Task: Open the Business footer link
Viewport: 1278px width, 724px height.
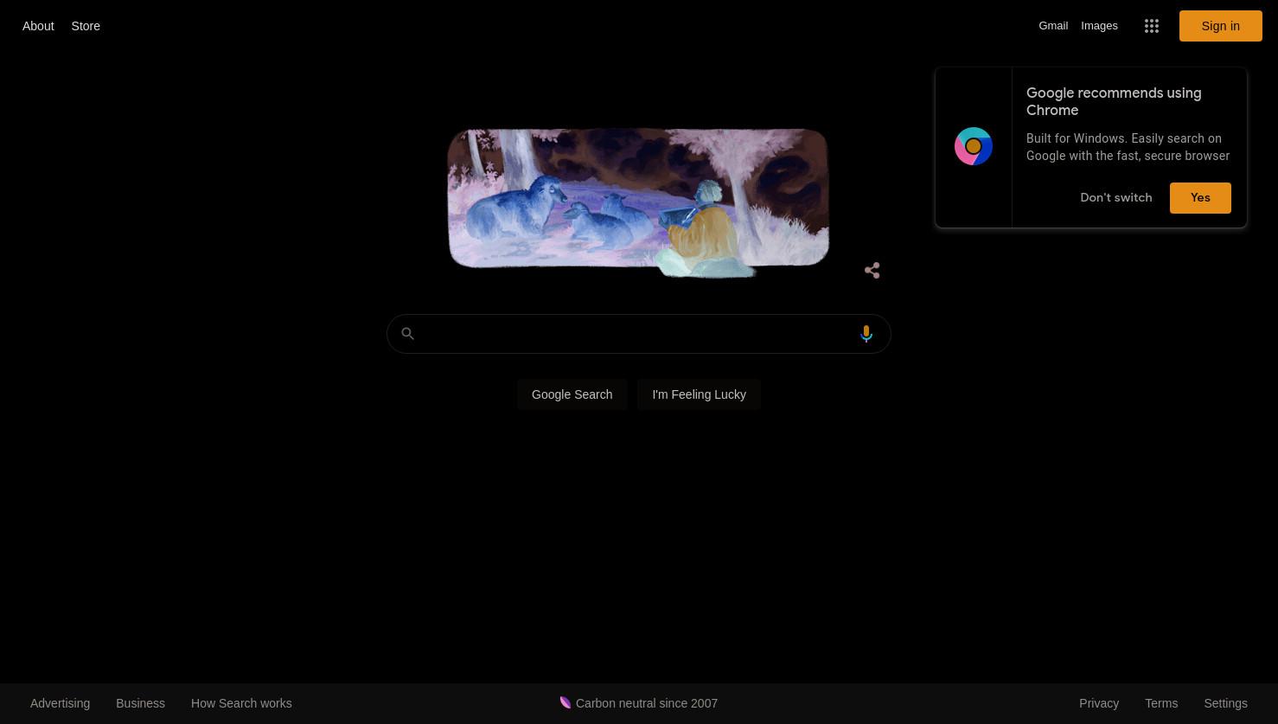Action: tap(140, 703)
